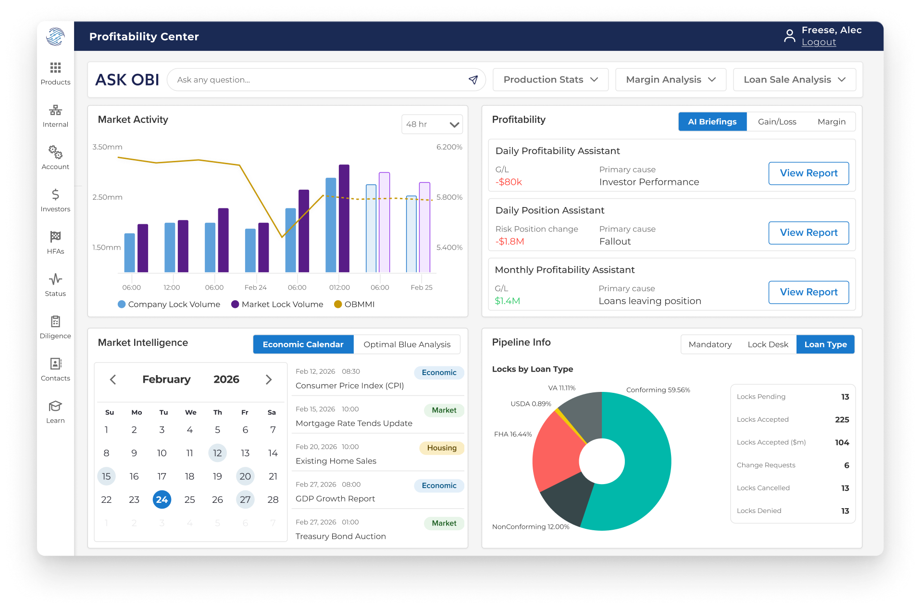Select February 12 in the calendar
The height and width of the screenshot is (609, 921).
pos(217,453)
